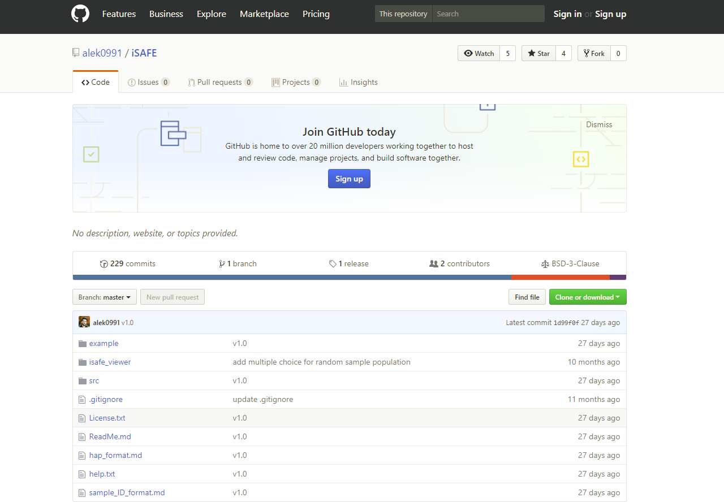Click the New pull request button
Viewport: 724px width, 502px height.
pos(173,297)
